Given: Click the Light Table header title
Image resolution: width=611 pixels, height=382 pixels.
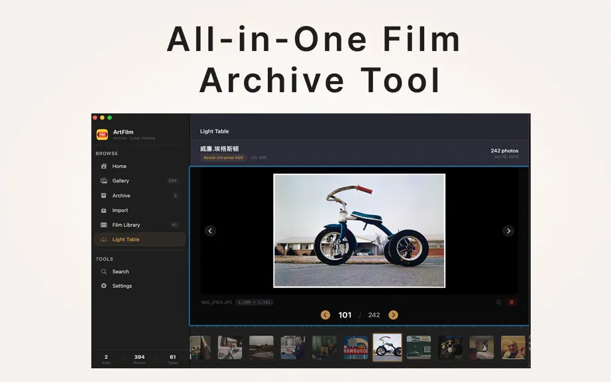Looking at the screenshot, I should point(214,131).
